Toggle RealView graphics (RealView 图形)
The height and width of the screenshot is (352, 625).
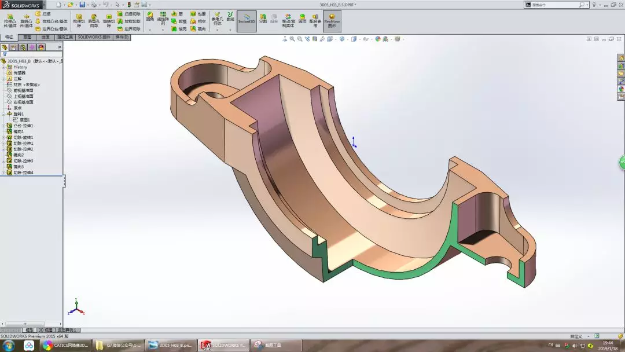coord(332,21)
